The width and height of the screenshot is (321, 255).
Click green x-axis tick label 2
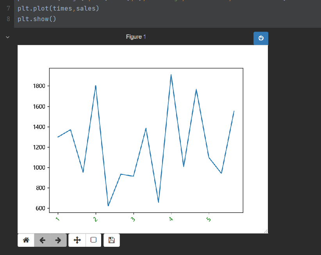click(x=95, y=219)
